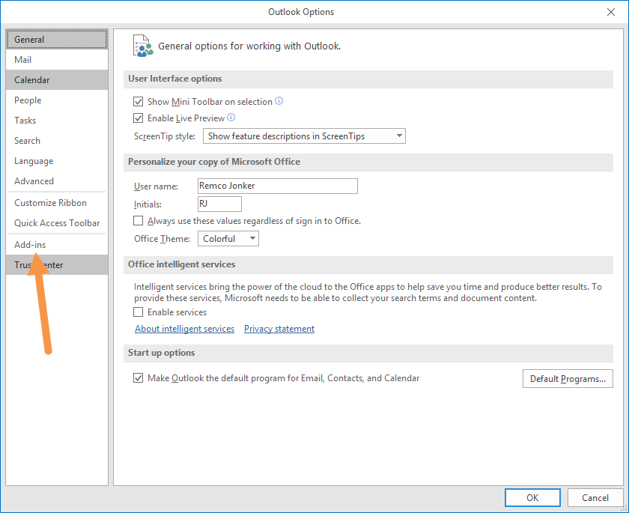Viewport: 629px width, 513px height.
Task: Open the Advanced options page
Action: [x=57, y=181]
